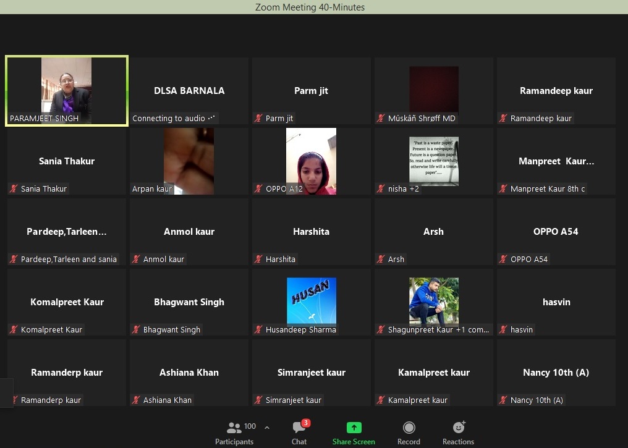The width and height of the screenshot is (628, 448).
Task: Select Shagunpreet Kaur's profile photo tile
Action: pyautogui.click(x=434, y=300)
